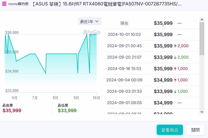Click the price history scrollbar thumb
Image resolution: width=208 pixels, height=138 pixels.
click(x=202, y=39)
